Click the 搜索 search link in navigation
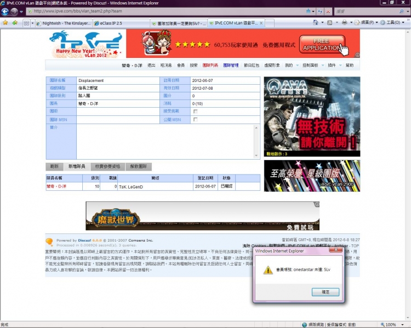The width and height of the screenshot is (411, 328). [x=193, y=66]
